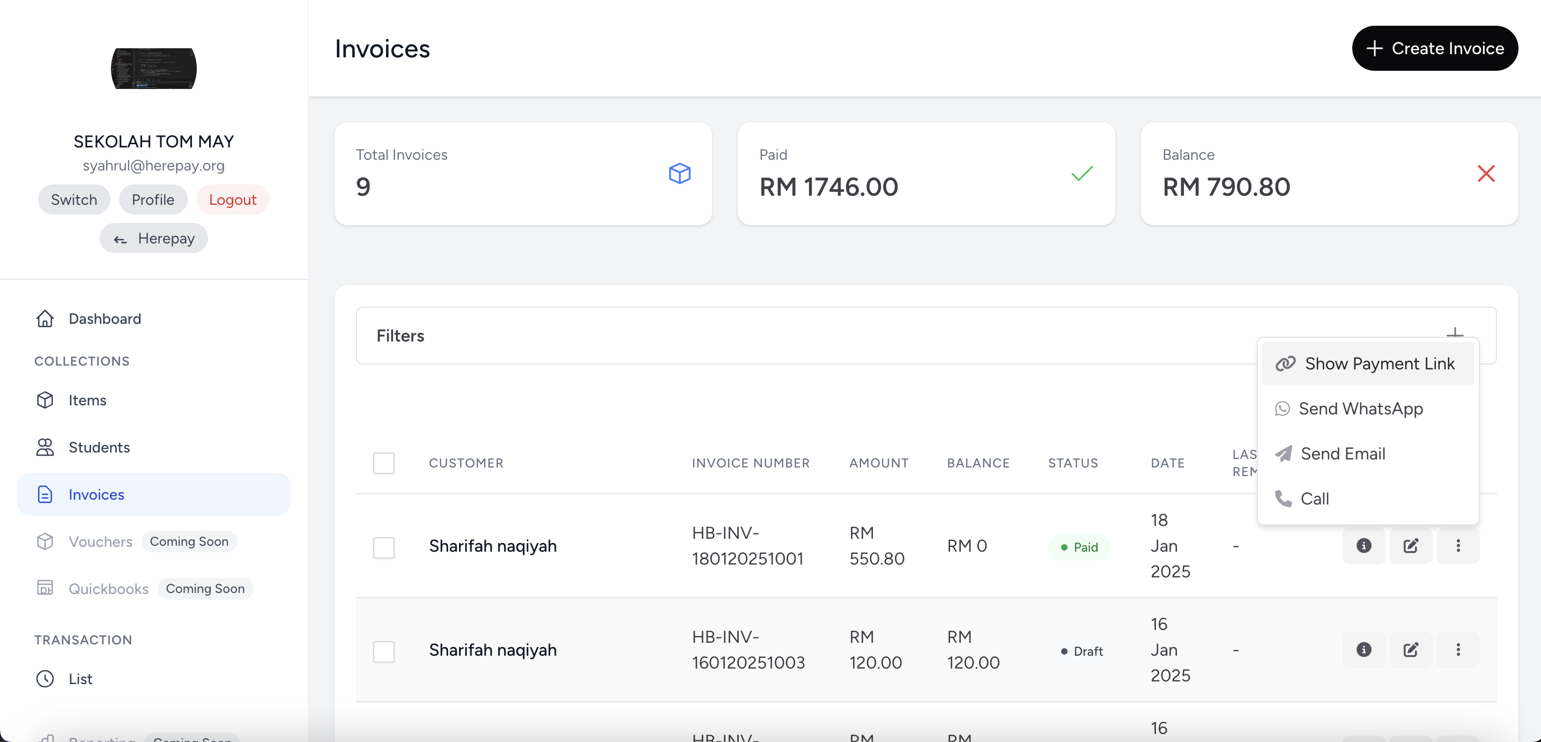Select the Items box icon in sidebar

pyautogui.click(x=45, y=400)
